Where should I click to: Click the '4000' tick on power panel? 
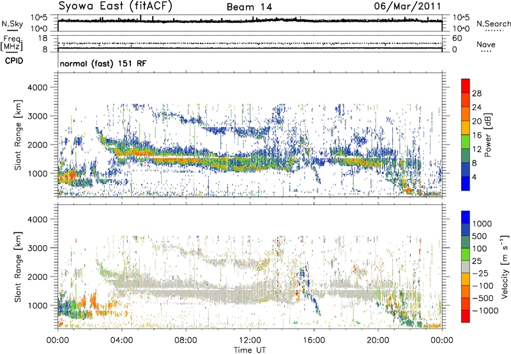pos(38,88)
